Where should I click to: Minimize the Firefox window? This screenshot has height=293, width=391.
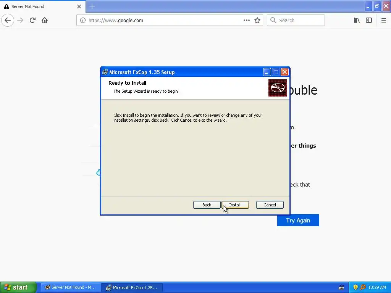(368, 6)
